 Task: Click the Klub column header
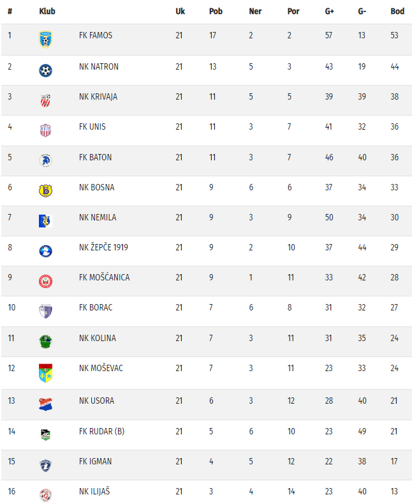point(47,11)
